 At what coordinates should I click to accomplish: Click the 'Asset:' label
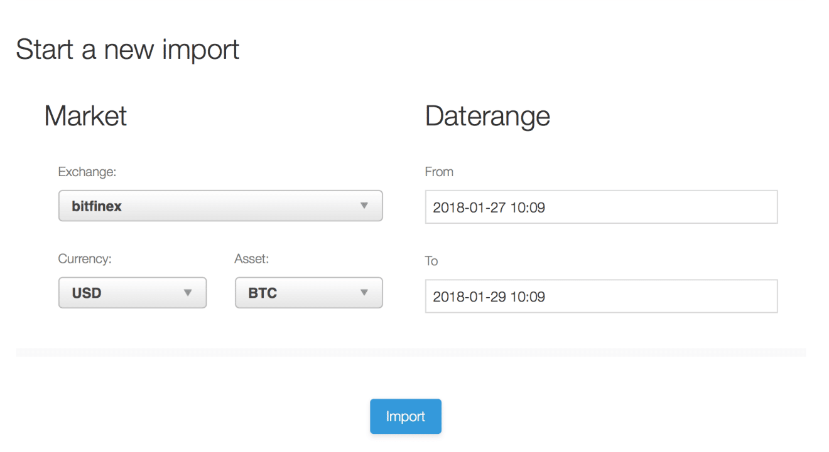pos(252,258)
